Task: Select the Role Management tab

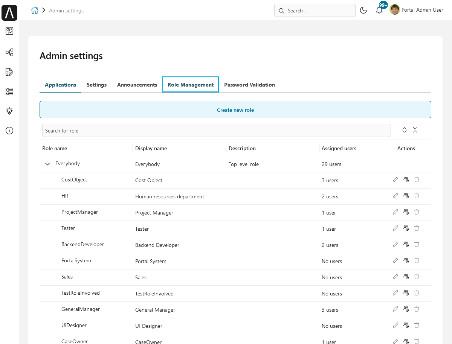Action: (191, 85)
